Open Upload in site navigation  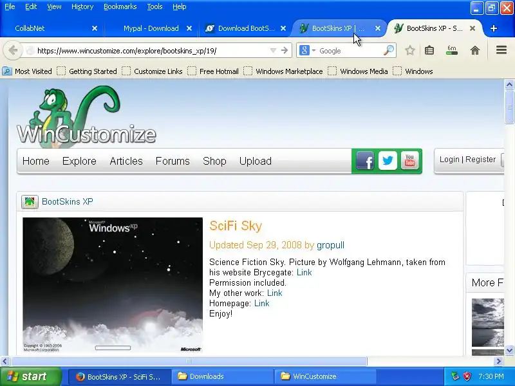pyautogui.click(x=255, y=161)
